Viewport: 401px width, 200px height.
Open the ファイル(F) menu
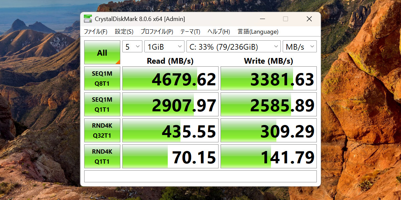point(96,32)
